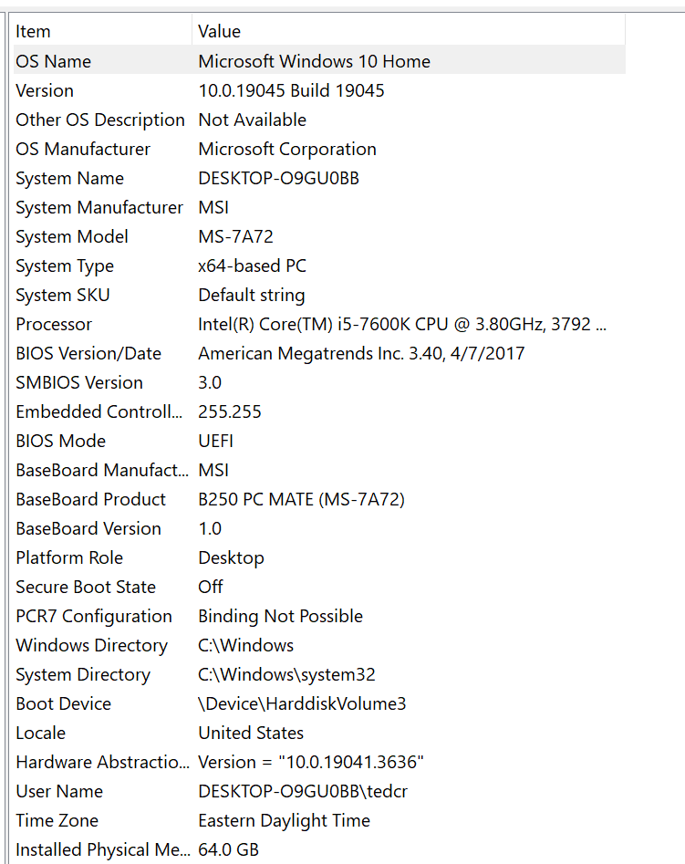
Task: Select the Boot Device row
Action: pos(319,703)
